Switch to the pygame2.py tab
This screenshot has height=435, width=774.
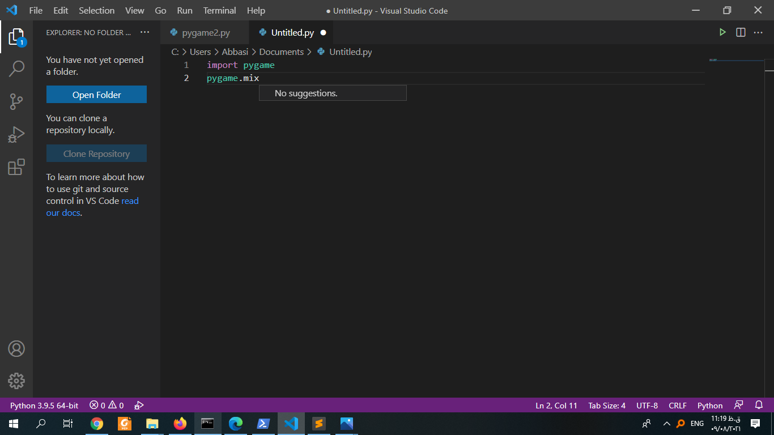(205, 32)
